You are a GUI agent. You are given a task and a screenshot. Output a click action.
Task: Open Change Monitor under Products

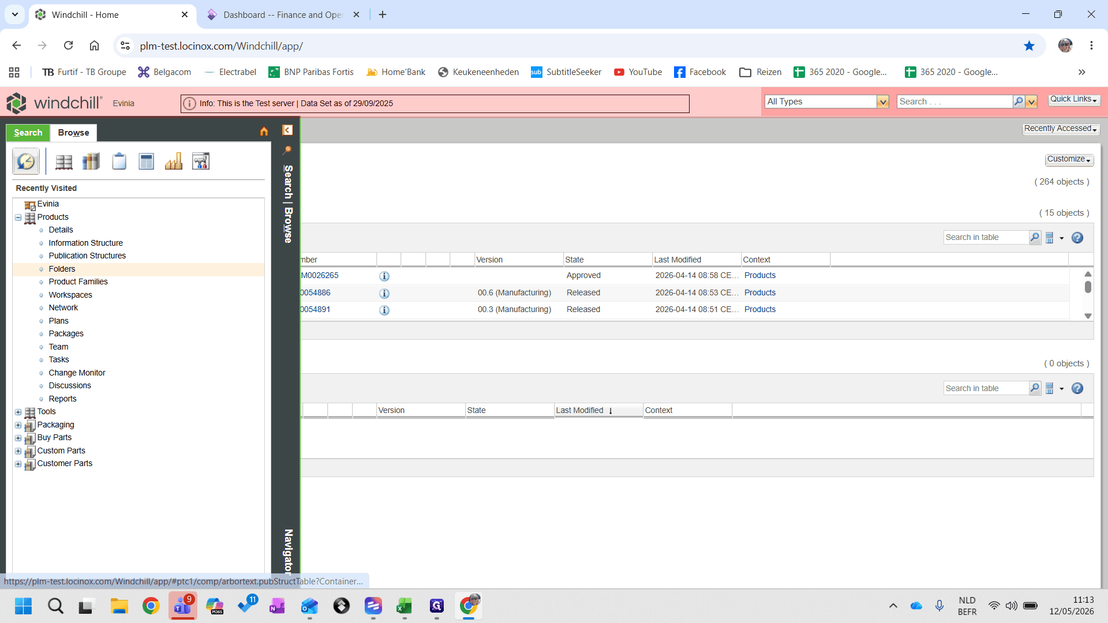[x=77, y=373]
